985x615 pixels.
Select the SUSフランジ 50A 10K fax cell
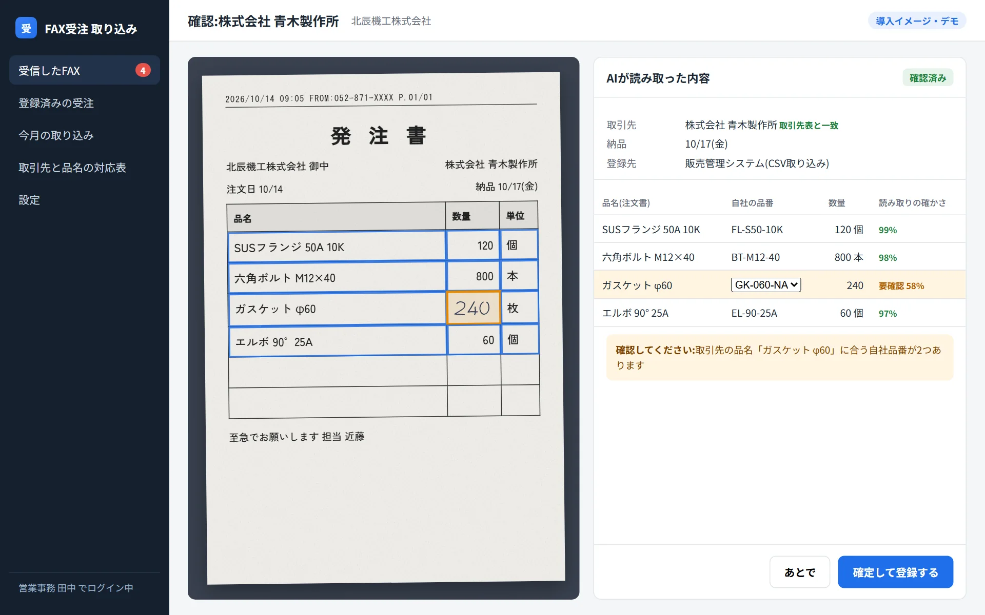(x=337, y=247)
